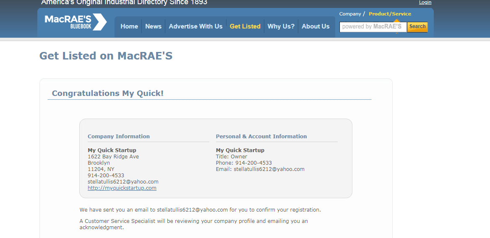Viewport: 490px width, 238px height.
Task: Click the Title: Owner line
Action: [x=231, y=157]
